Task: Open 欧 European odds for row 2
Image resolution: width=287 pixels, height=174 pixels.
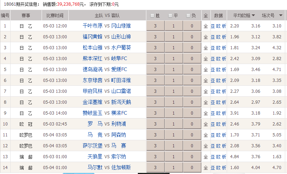Action: (218, 37)
